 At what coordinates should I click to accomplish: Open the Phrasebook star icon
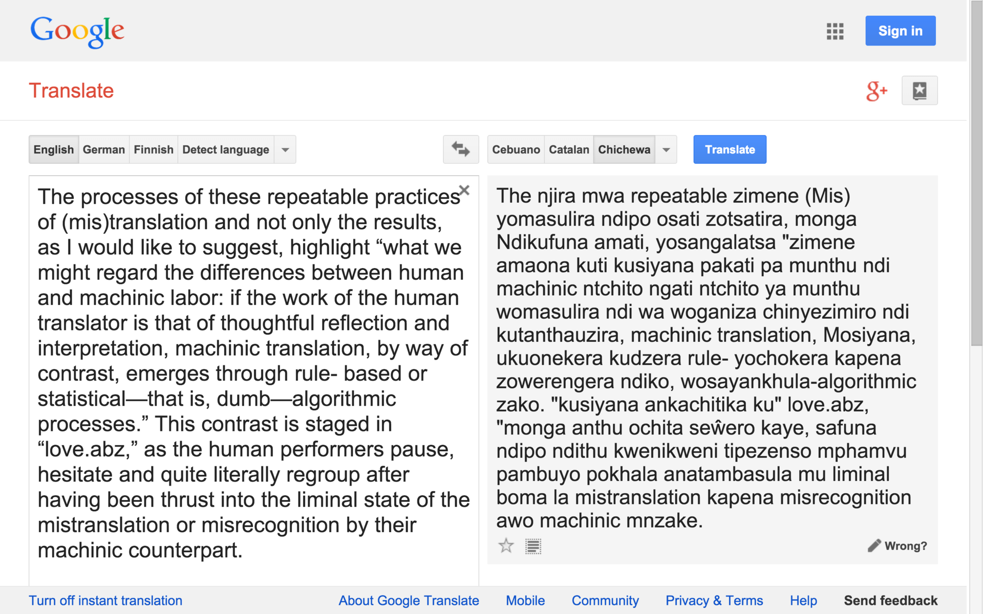point(919,91)
